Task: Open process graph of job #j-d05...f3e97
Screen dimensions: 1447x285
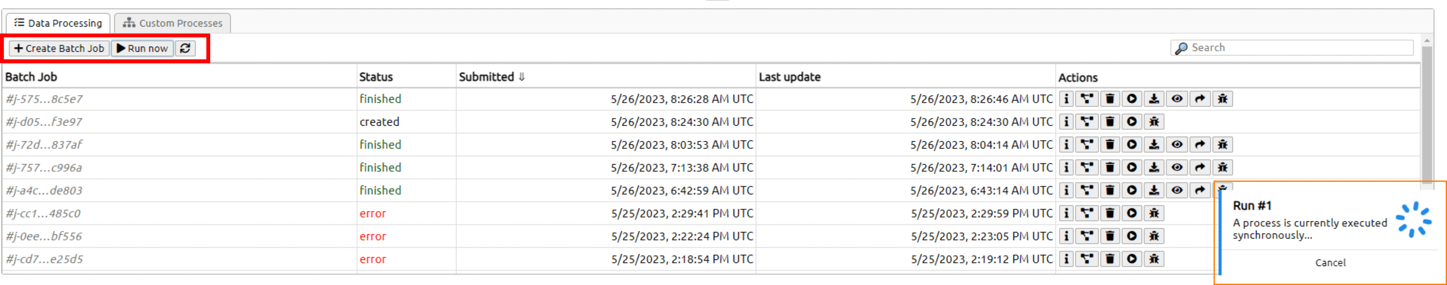Action: point(1087,122)
